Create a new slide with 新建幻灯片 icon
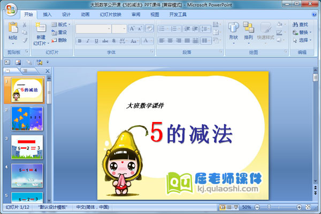The image size is (321, 214). click(41, 27)
